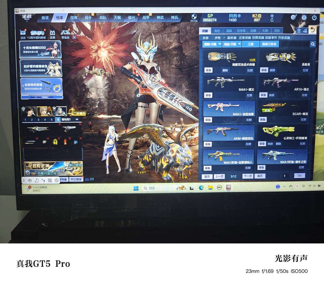
Task: Open File Explorer on the taskbar
Action: [x=210, y=188]
